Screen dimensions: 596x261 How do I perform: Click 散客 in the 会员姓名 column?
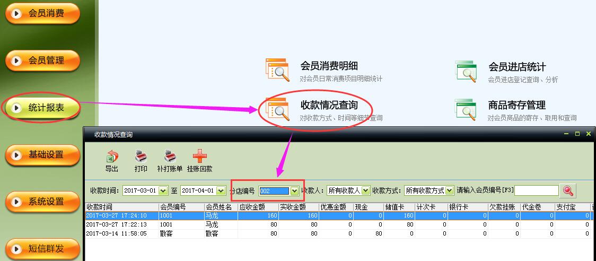[212, 233]
